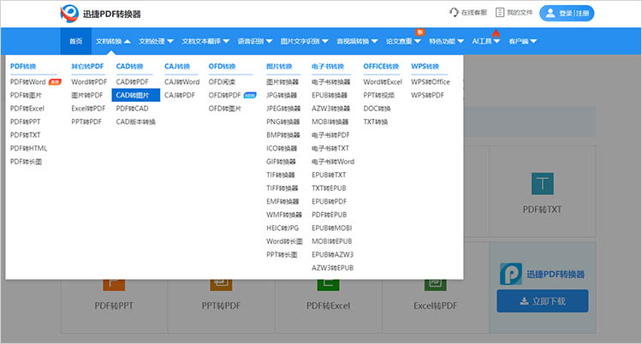Image resolution: width=642 pixels, height=344 pixels.
Task: Open Word转Excel menu entry
Action: coord(383,82)
